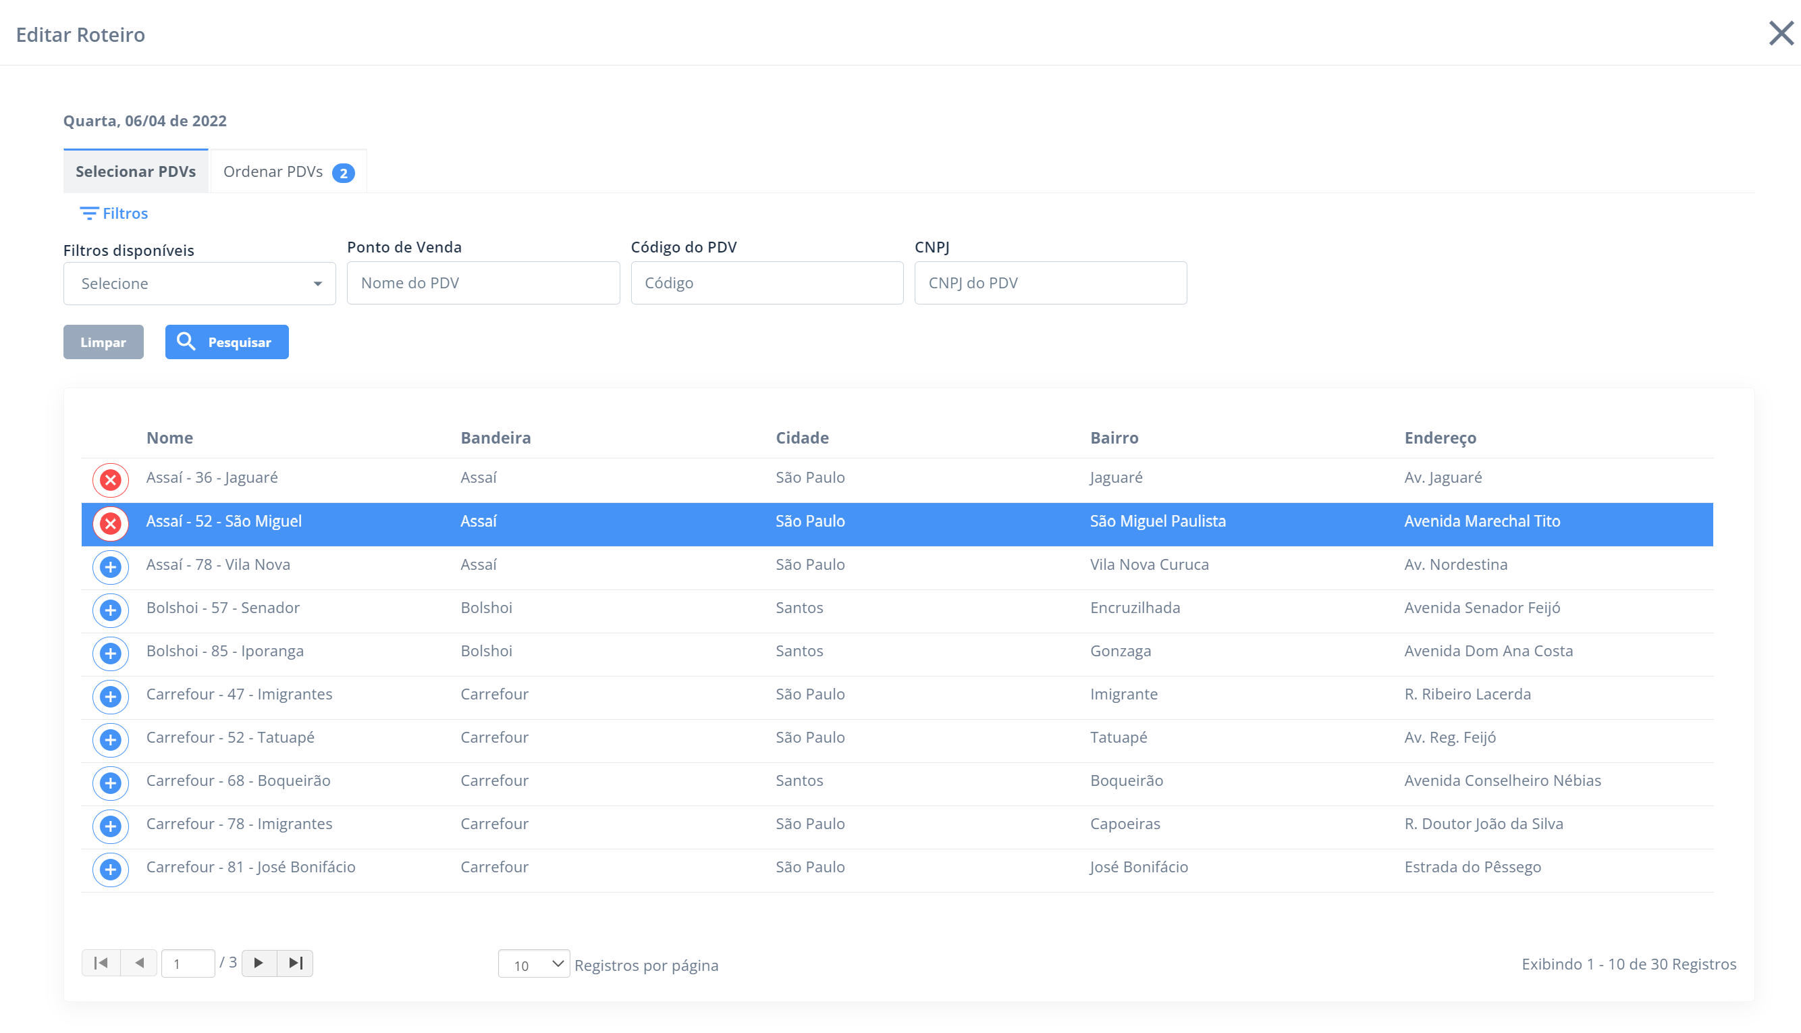Open records per page dropdown
Image resolution: width=1801 pixels, height=1033 pixels.
click(x=533, y=964)
